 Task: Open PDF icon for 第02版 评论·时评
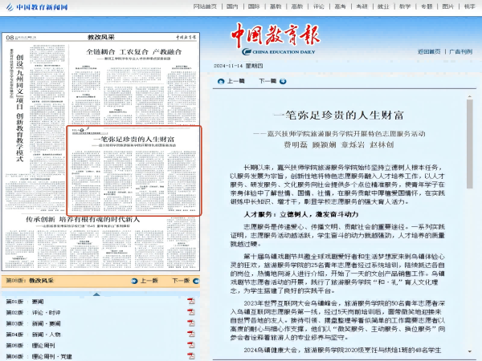click(191, 312)
